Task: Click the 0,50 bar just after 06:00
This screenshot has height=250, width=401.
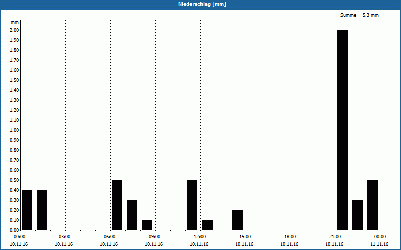Action: [117, 205]
